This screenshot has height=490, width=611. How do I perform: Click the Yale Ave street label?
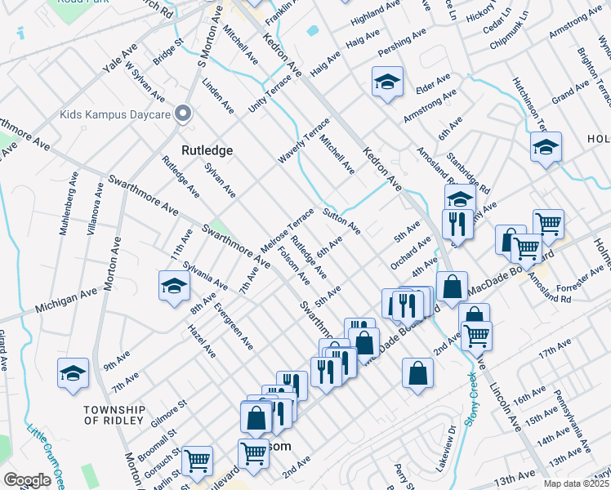tap(120, 58)
